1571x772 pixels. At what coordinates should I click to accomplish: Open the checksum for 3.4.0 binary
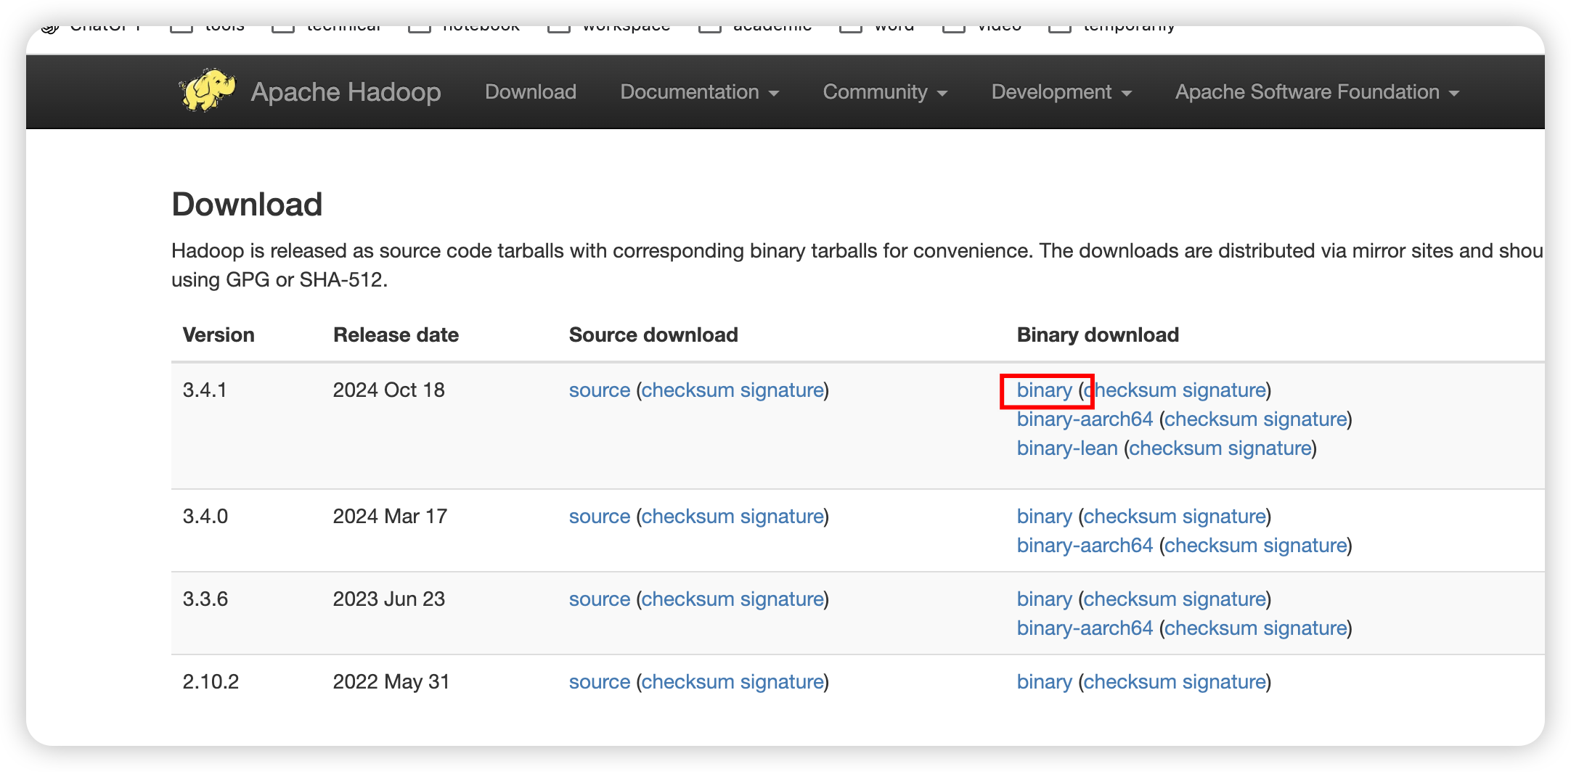[1129, 517]
